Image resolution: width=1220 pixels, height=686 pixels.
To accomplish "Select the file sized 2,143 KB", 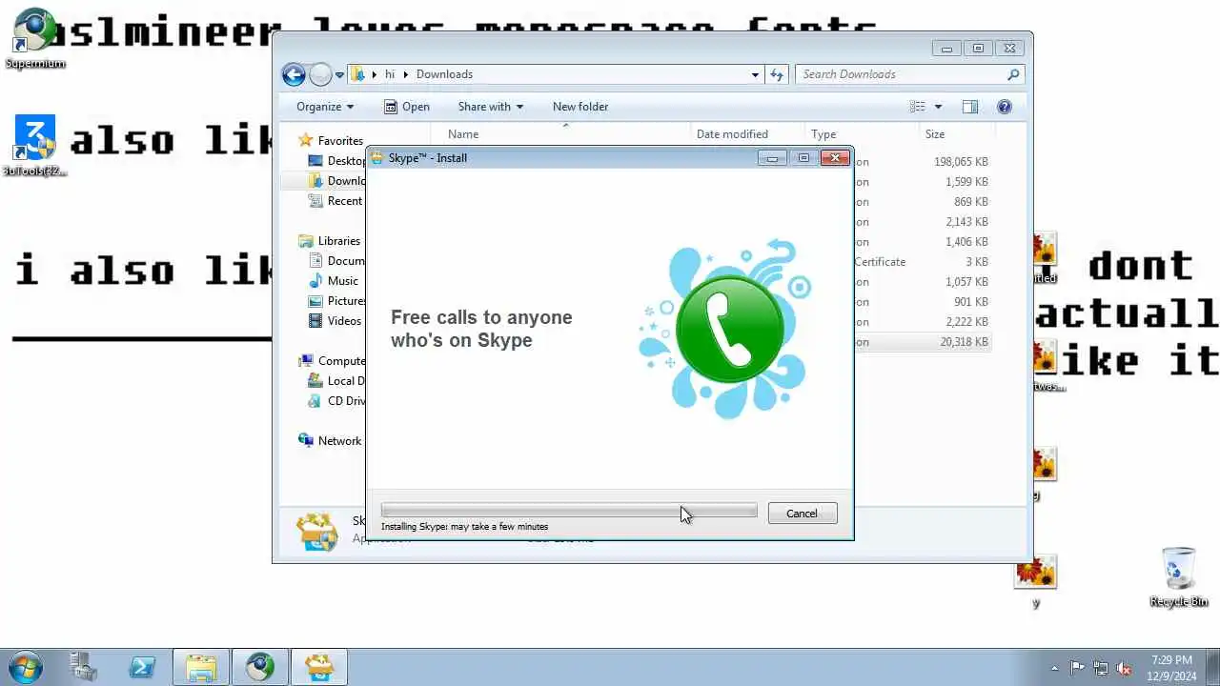I will pyautogui.click(x=922, y=222).
